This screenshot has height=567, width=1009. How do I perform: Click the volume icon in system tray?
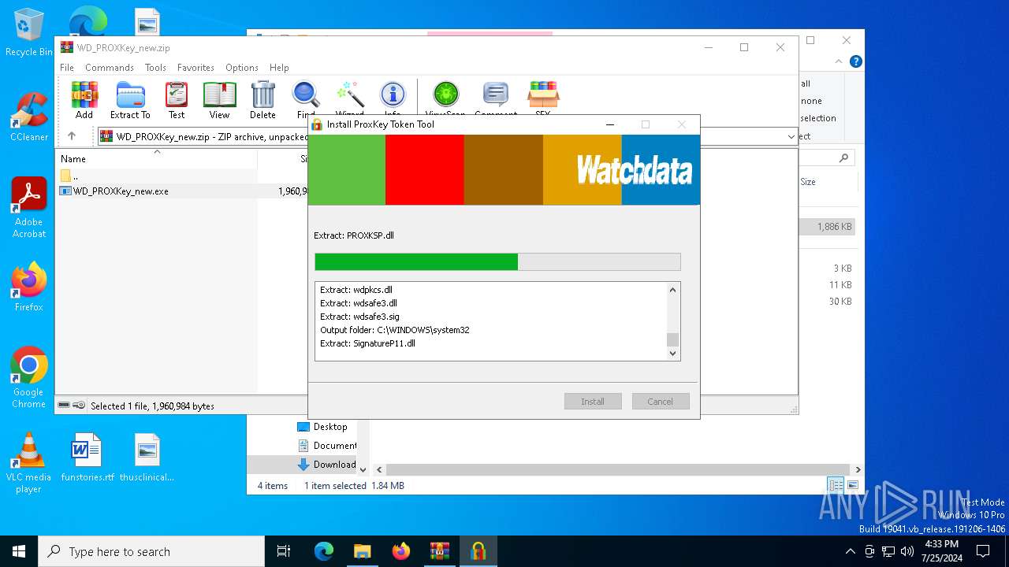[907, 551]
